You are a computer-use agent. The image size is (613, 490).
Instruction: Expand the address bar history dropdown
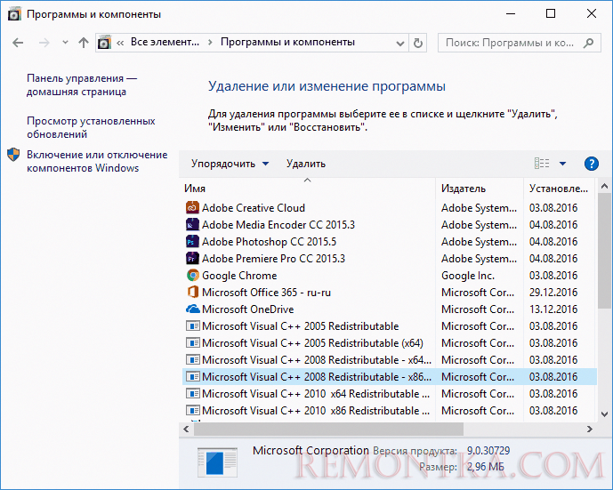coord(400,43)
